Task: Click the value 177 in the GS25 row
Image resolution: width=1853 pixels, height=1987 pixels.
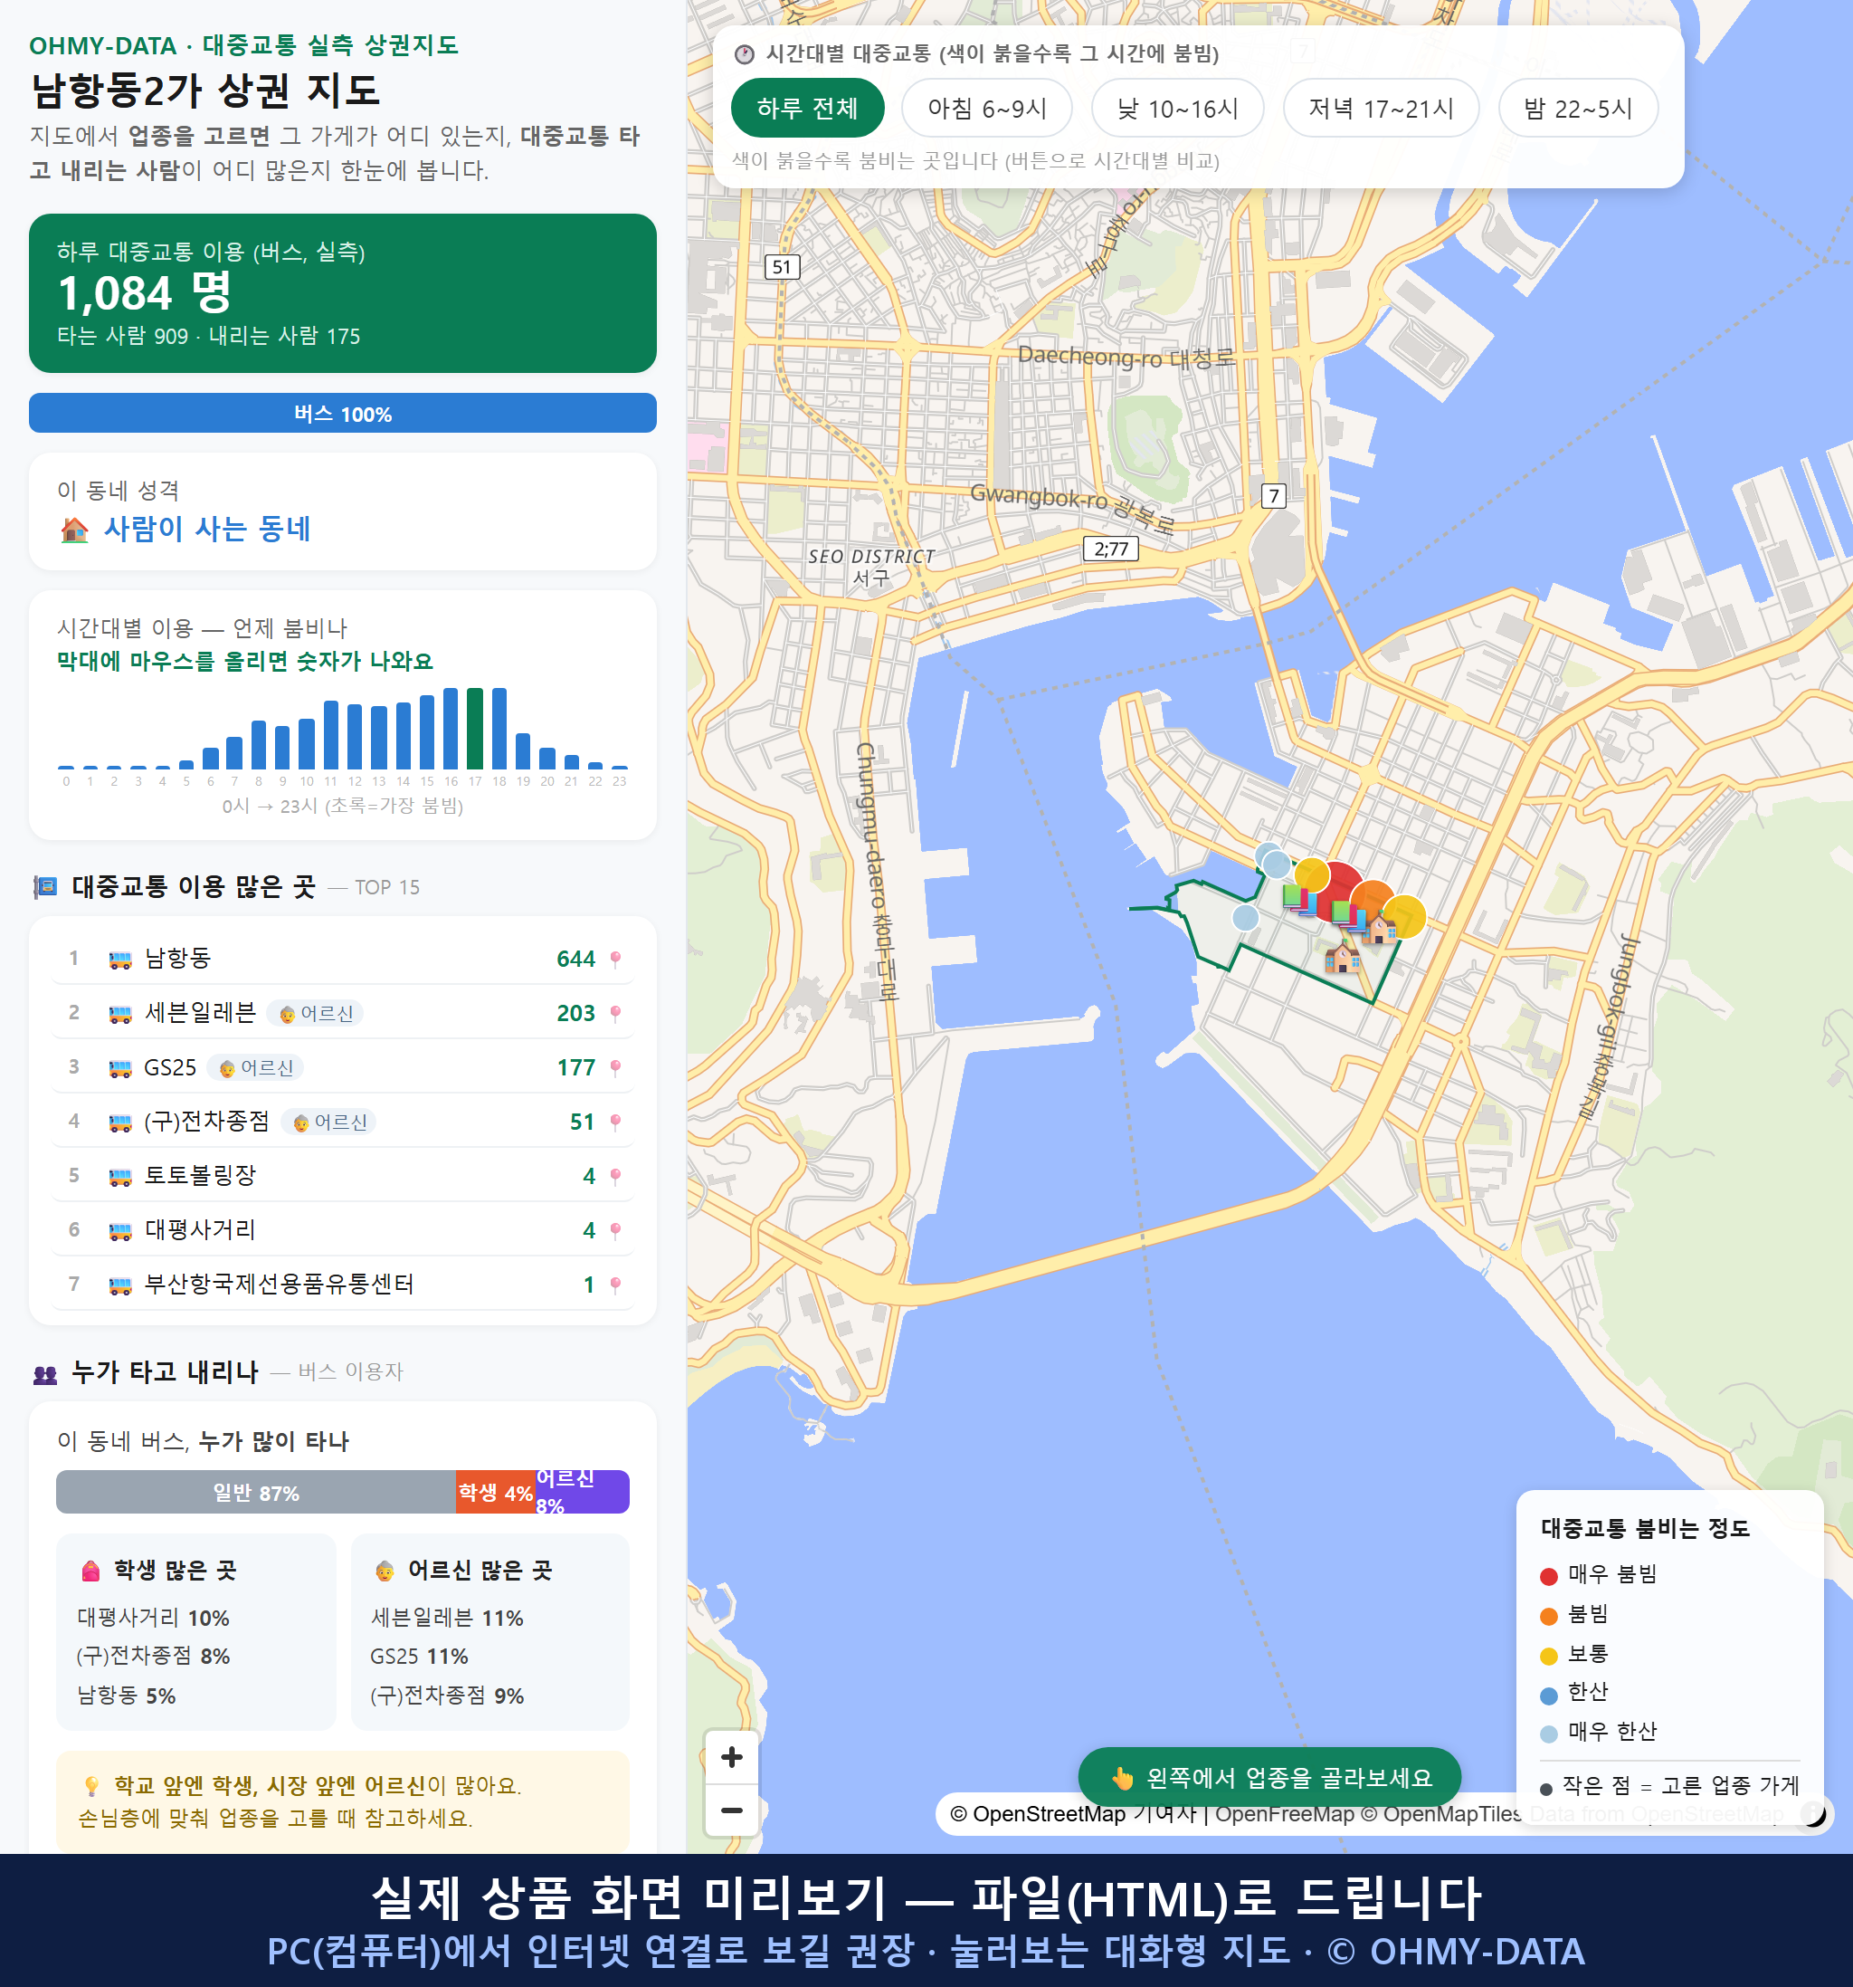Action: pyautogui.click(x=575, y=1067)
